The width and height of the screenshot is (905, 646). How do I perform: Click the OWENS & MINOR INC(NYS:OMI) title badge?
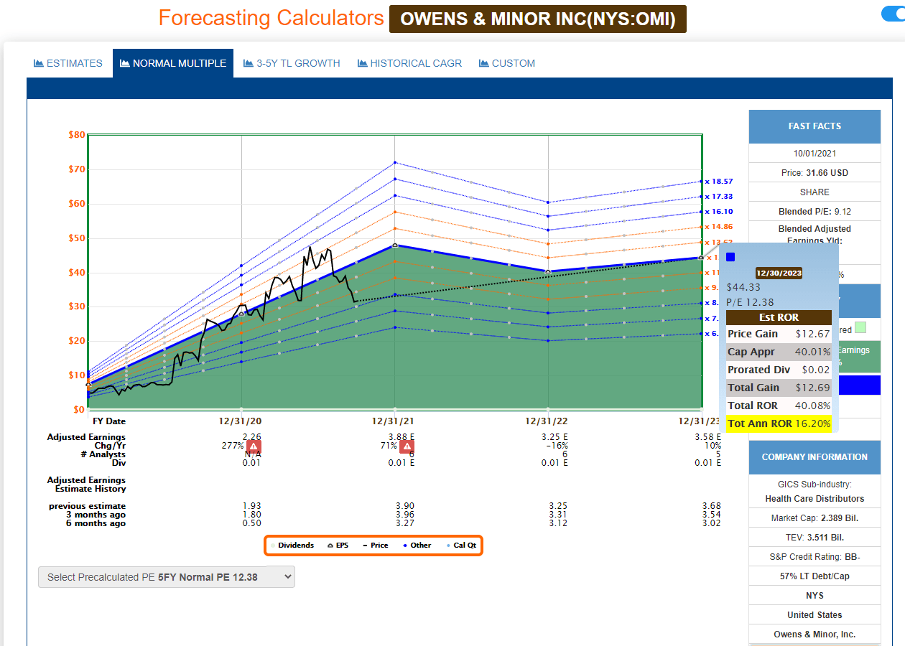(x=538, y=19)
